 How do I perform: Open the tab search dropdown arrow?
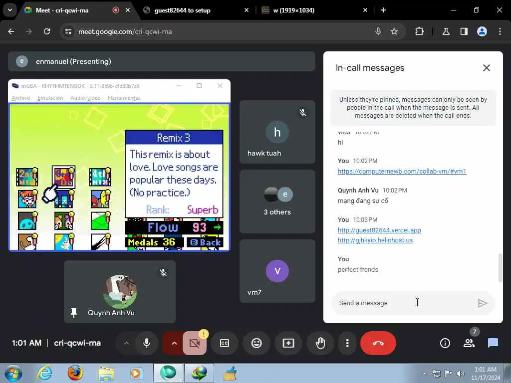tap(10, 10)
